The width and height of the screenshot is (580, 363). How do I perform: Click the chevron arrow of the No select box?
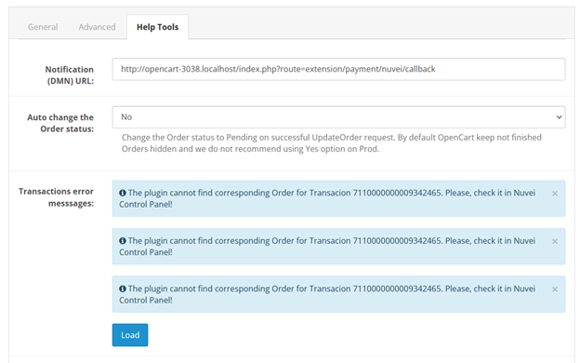tap(559, 117)
